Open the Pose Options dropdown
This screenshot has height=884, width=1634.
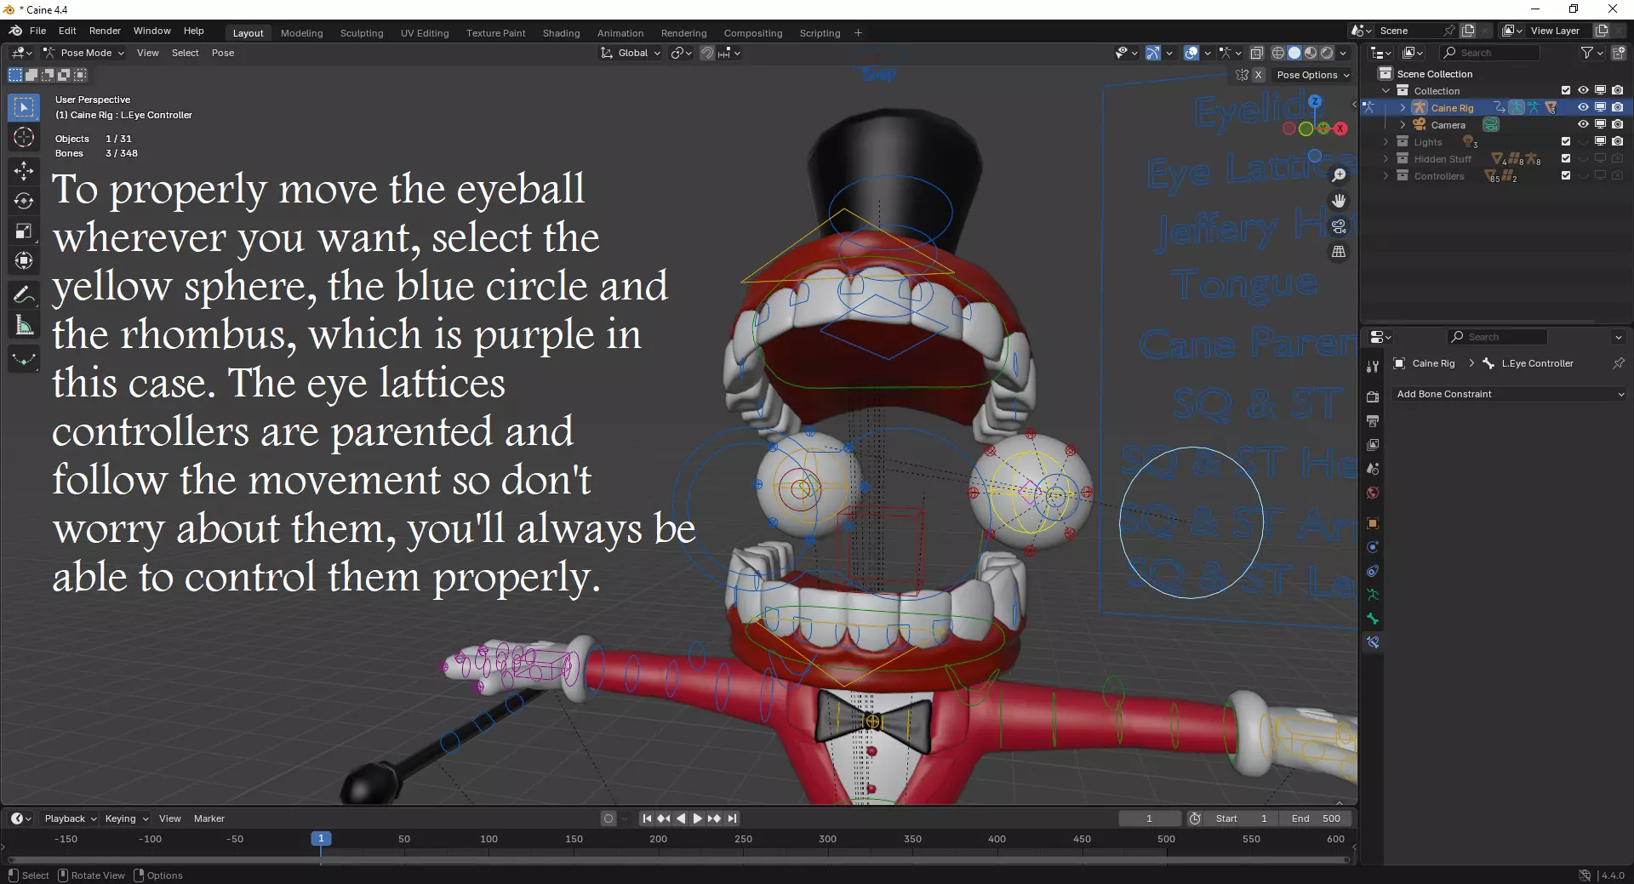point(1312,75)
